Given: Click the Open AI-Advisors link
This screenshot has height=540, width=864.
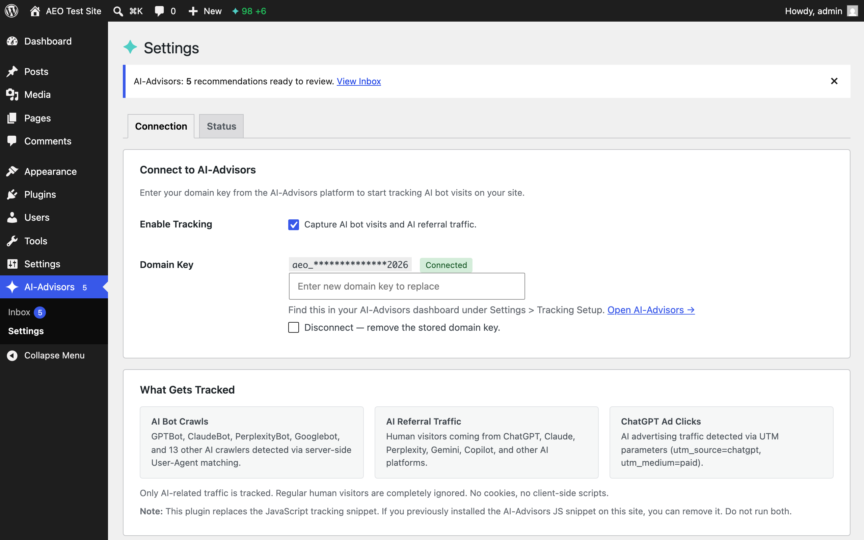Looking at the screenshot, I should point(651,309).
